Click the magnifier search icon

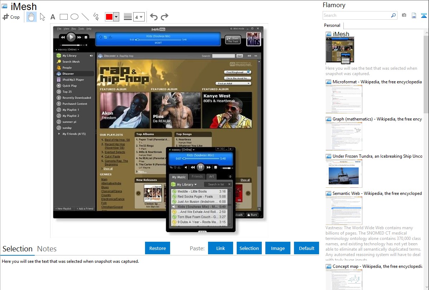[393, 15]
